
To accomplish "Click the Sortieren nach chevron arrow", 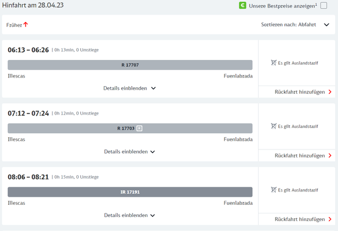I will click(x=326, y=25).
